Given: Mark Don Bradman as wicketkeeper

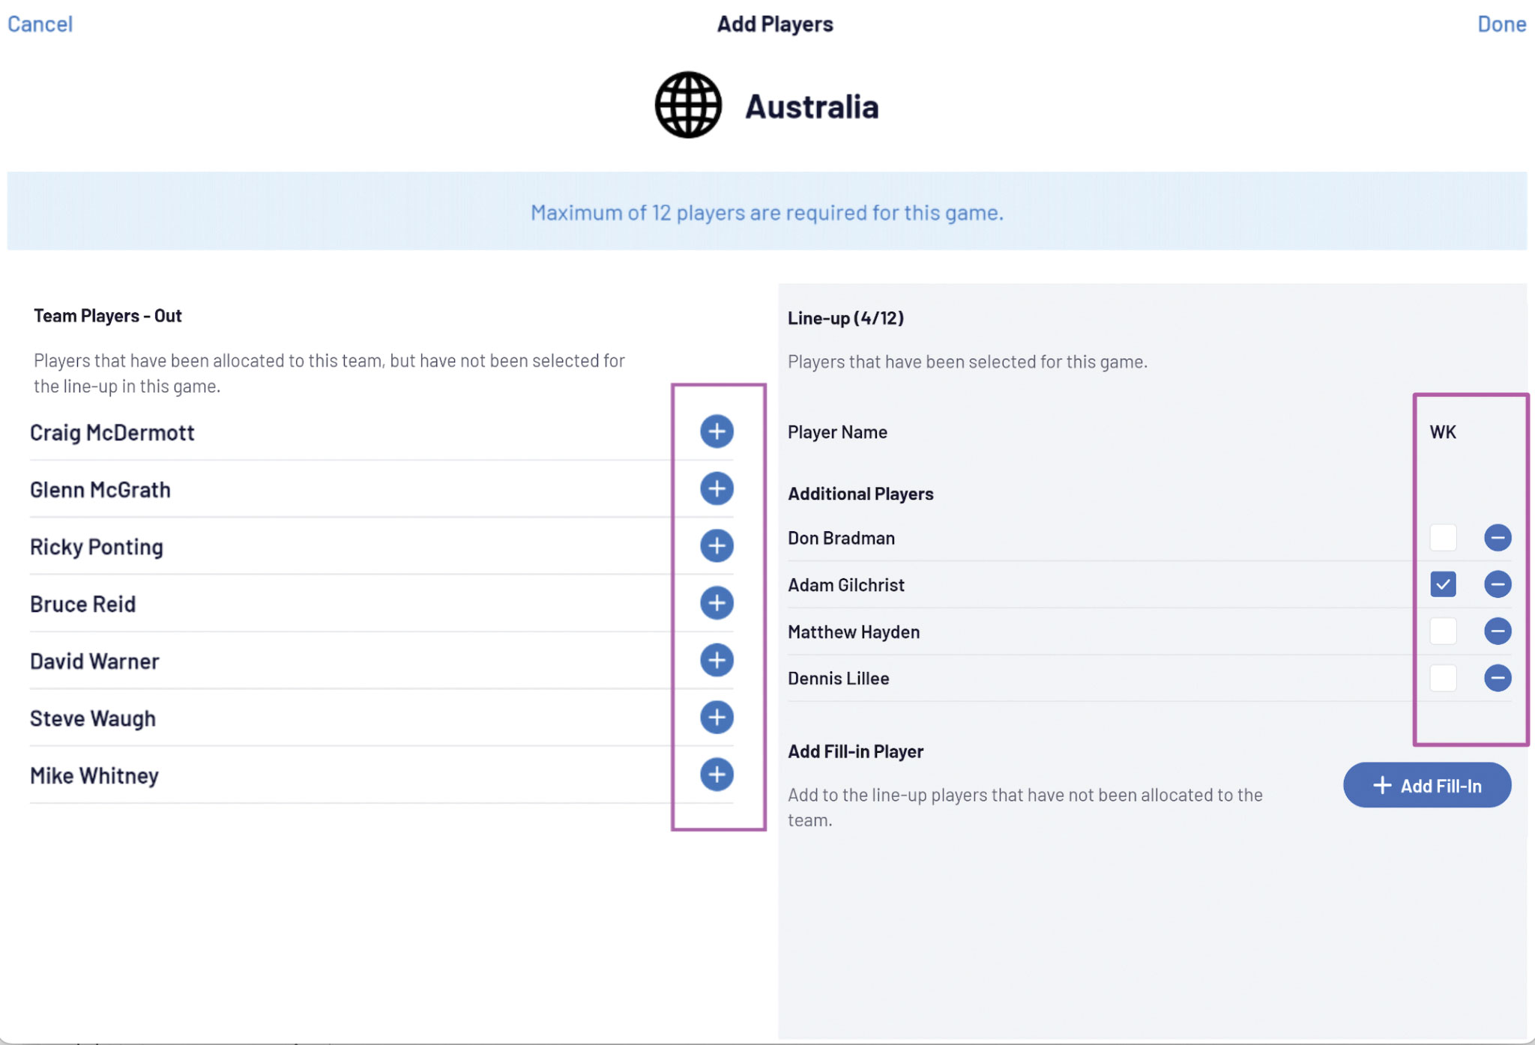Looking at the screenshot, I should (x=1443, y=538).
